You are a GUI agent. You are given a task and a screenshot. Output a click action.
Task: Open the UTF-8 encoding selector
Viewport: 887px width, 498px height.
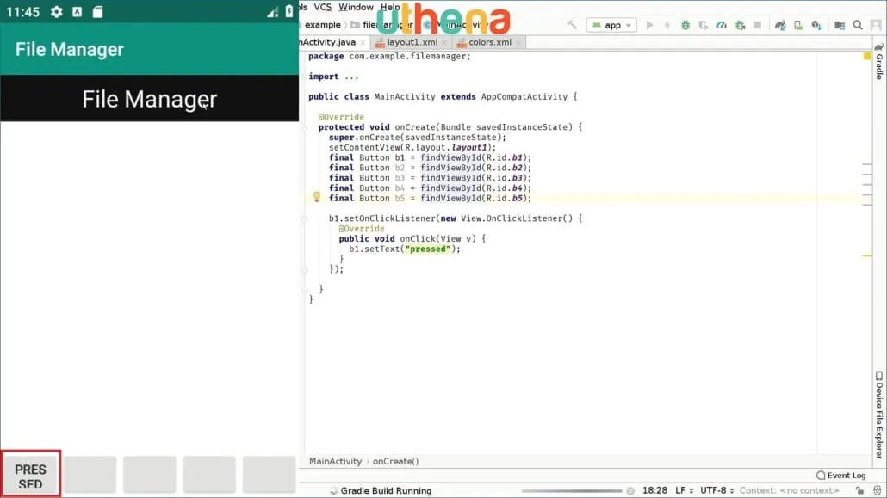point(716,490)
